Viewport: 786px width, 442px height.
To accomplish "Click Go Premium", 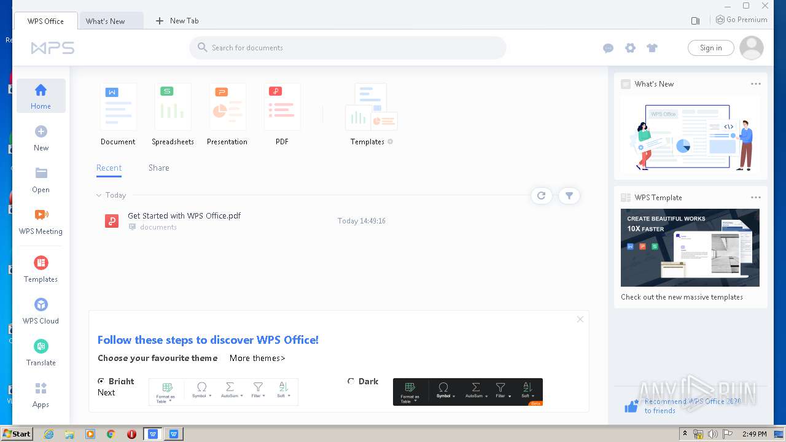I will point(742,20).
